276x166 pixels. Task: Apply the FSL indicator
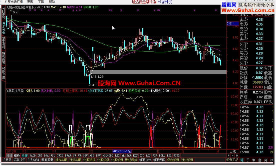tap(53, 155)
